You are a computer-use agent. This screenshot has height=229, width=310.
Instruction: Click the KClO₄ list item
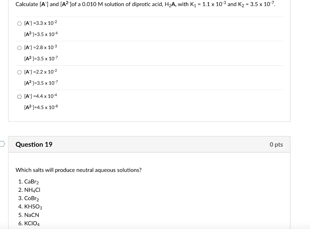point(32,223)
